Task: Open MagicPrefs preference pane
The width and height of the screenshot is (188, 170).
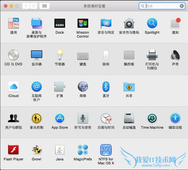Action: click(83, 150)
